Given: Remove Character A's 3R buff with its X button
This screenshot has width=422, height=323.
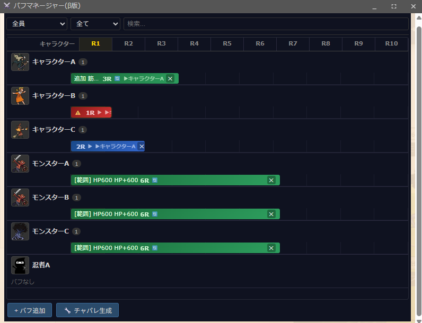Looking at the screenshot, I should [x=170, y=78].
